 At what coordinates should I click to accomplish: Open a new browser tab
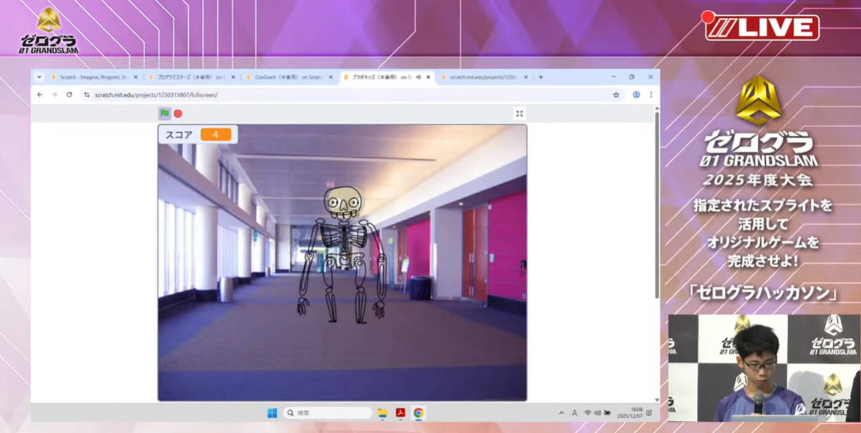541,77
